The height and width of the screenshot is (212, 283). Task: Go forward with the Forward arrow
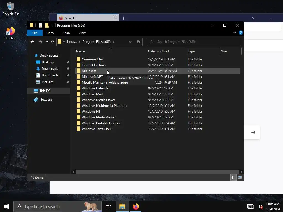41,42
